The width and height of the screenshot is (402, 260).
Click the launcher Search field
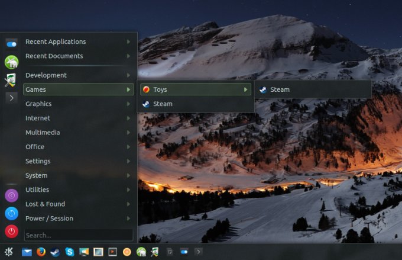click(x=78, y=235)
